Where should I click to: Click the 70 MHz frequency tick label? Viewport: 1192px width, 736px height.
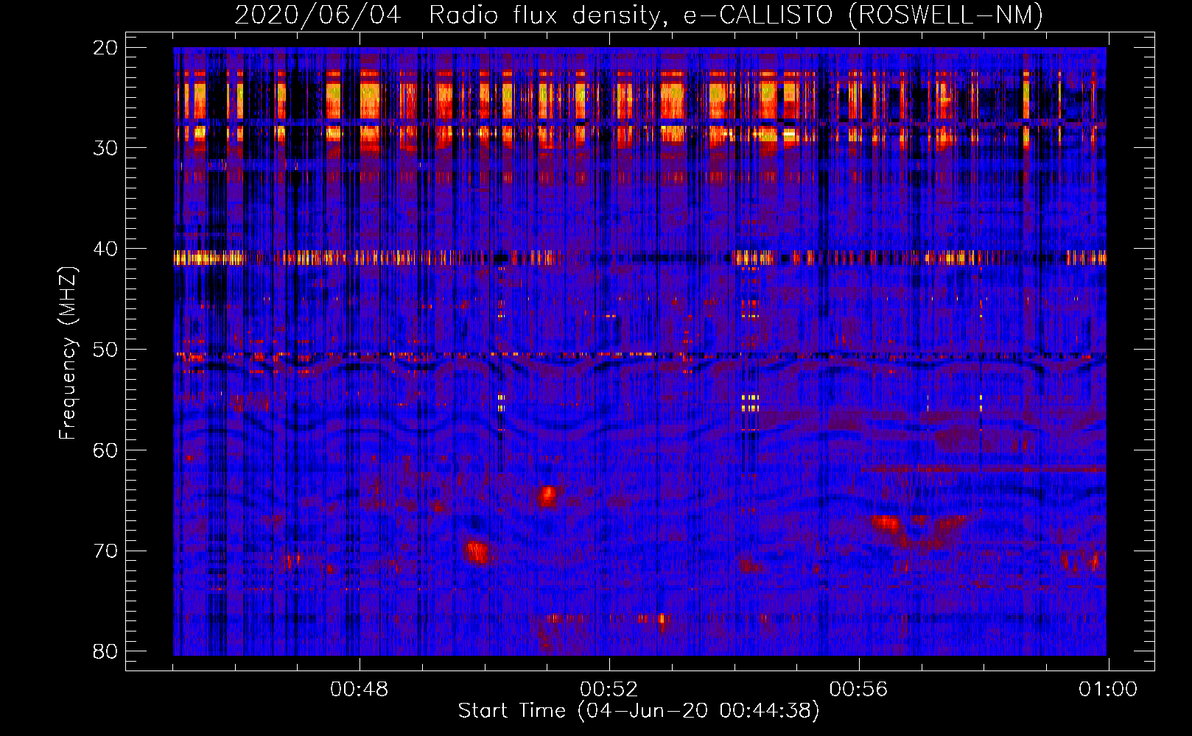(x=106, y=551)
